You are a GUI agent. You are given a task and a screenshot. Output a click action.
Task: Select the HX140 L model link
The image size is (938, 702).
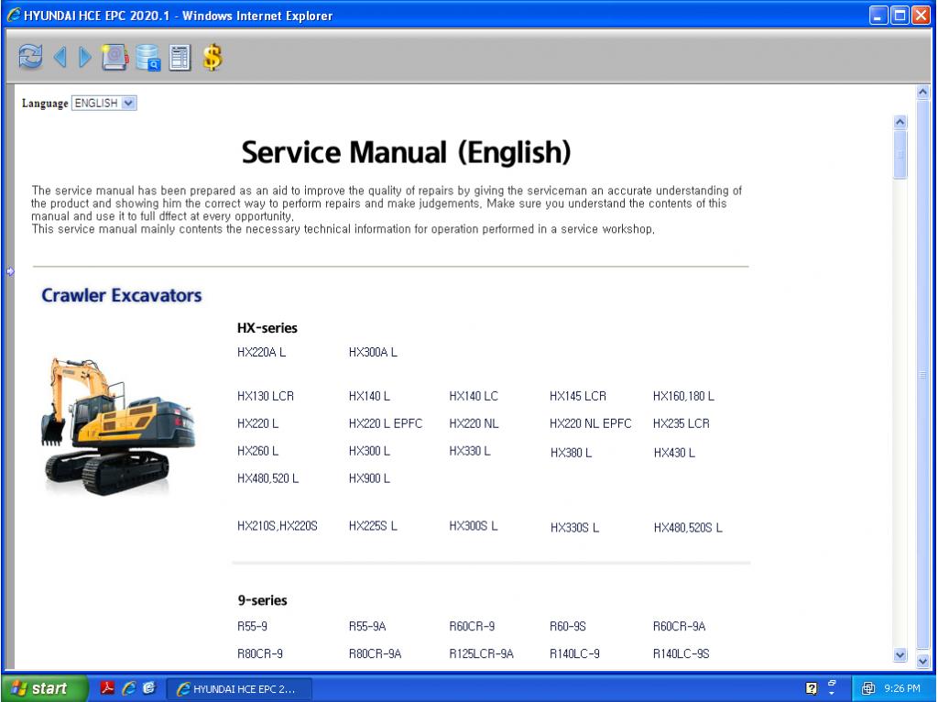coord(370,396)
